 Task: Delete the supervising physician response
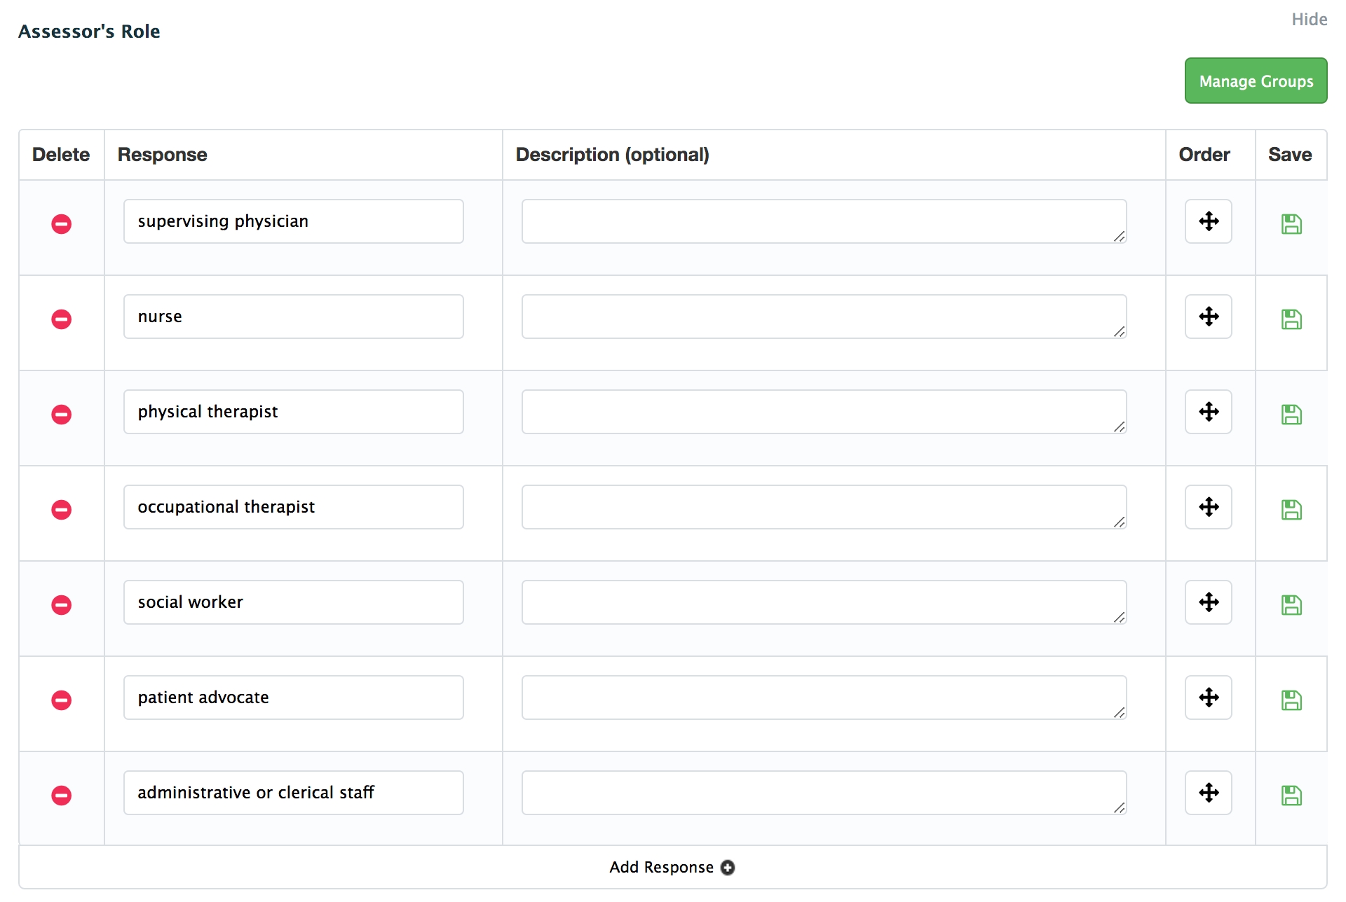[x=62, y=224]
